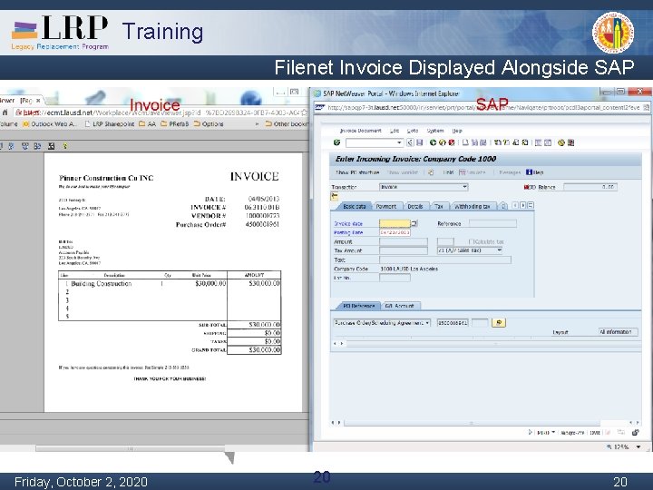This screenshot has width=653, height=490.
Task: Click the Text input field in Basic data
Action: pos(444,260)
